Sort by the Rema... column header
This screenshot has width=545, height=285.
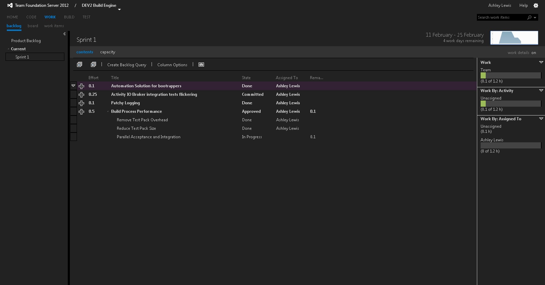click(316, 78)
